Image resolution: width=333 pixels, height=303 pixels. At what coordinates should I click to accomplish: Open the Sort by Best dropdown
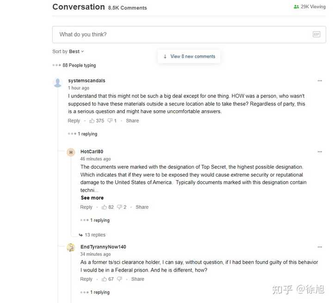pyautogui.click(x=68, y=52)
